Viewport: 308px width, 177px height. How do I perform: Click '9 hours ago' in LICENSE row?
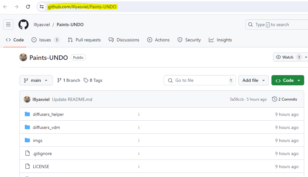(287, 166)
